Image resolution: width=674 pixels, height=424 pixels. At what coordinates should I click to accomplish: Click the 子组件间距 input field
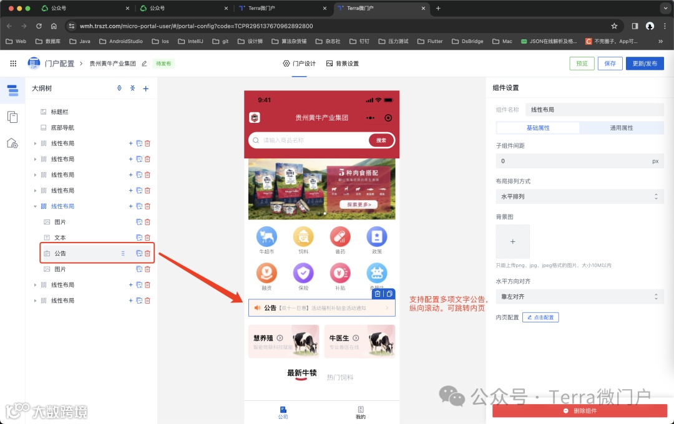tap(579, 161)
